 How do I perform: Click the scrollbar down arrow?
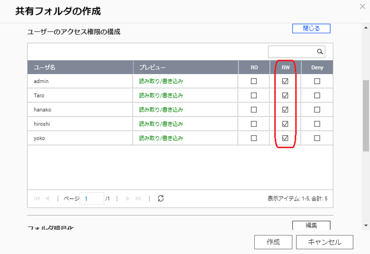coord(366,225)
